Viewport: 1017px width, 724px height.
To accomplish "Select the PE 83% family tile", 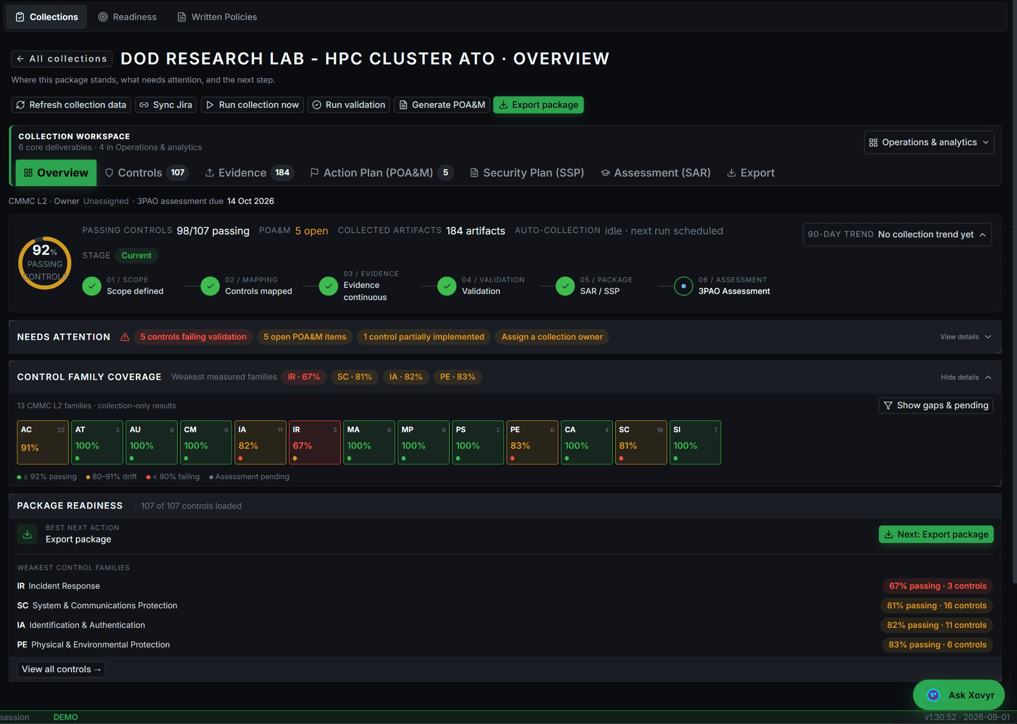I will point(532,442).
